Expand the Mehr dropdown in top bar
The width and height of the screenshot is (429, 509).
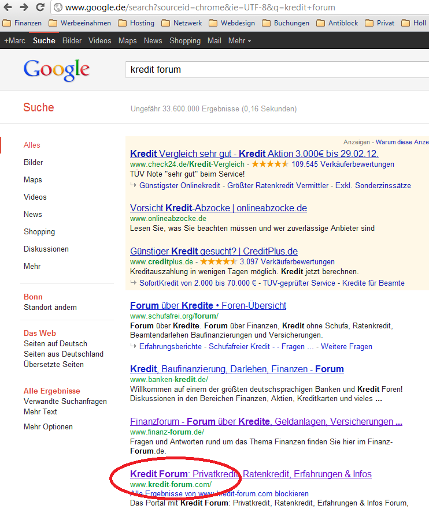(x=239, y=40)
